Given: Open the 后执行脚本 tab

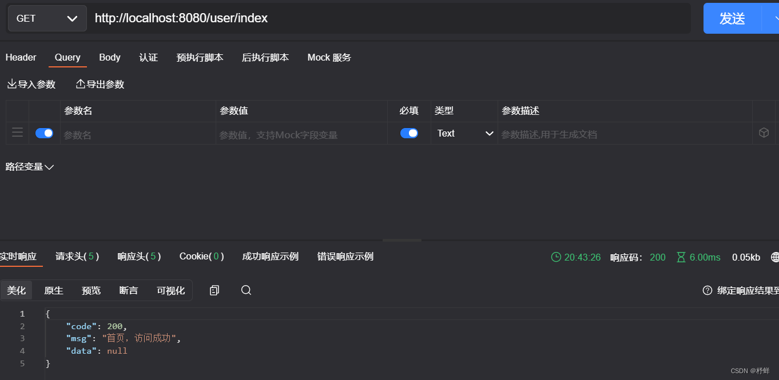Looking at the screenshot, I should click(265, 58).
